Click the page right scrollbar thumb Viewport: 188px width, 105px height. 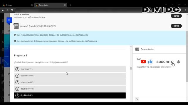(187, 56)
